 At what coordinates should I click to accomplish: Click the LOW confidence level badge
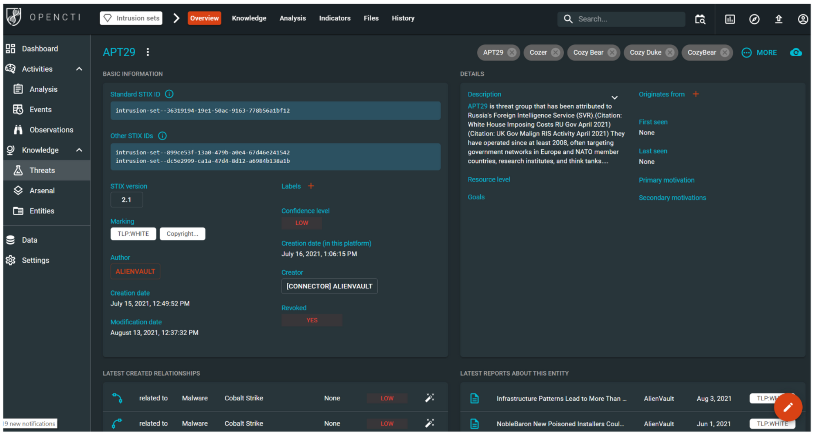[301, 223]
